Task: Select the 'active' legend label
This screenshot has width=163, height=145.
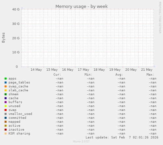Action: click(x=14, y=126)
